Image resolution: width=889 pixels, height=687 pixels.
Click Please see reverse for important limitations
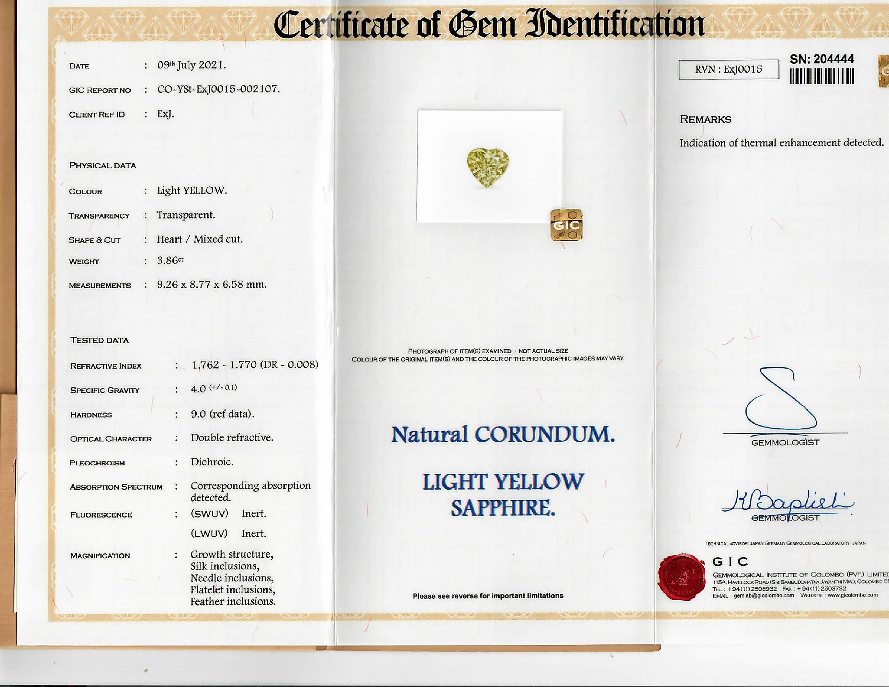[488, 596]
